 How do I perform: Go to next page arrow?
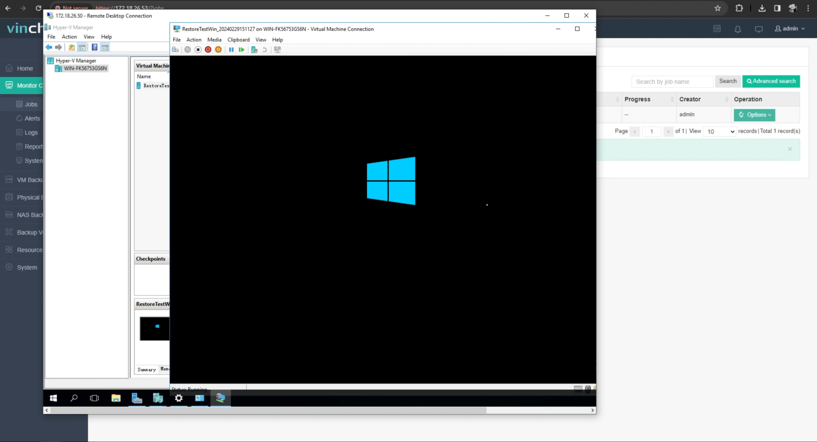668,132
